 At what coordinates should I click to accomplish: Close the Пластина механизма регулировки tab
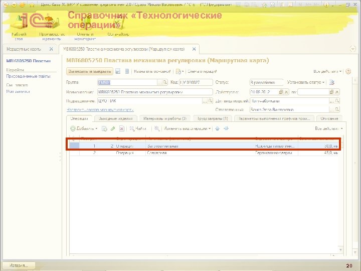pyautogui.click(x=194, y=49)
